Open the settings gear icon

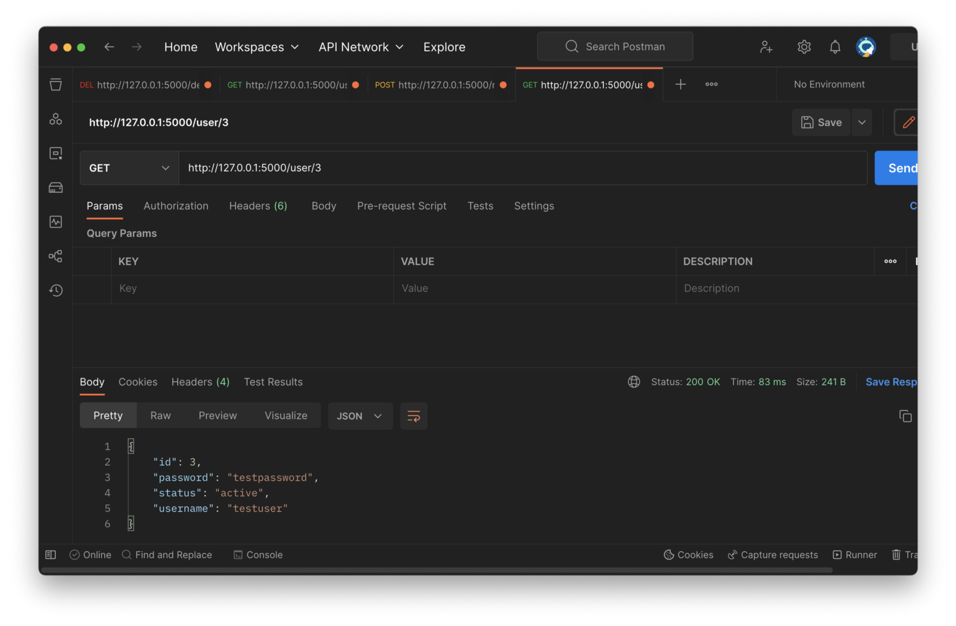(804, 47)
